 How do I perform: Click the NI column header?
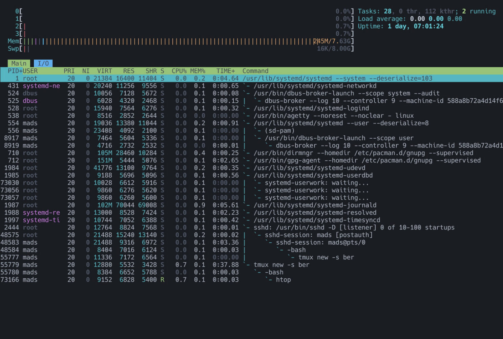point(86,71)
